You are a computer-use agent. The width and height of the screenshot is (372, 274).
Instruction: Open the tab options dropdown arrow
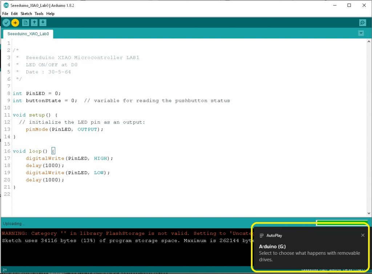361,33
